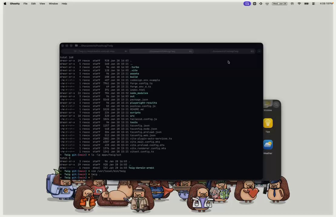Screen dimensions: 336x217
Task: Click the vite.renderer.config.mts file name
Action: click(x=148, y=149)
